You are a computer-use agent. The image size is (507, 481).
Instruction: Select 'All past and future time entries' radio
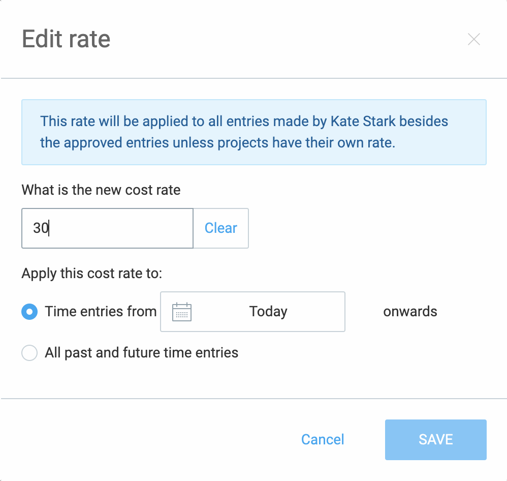(29, 352)
